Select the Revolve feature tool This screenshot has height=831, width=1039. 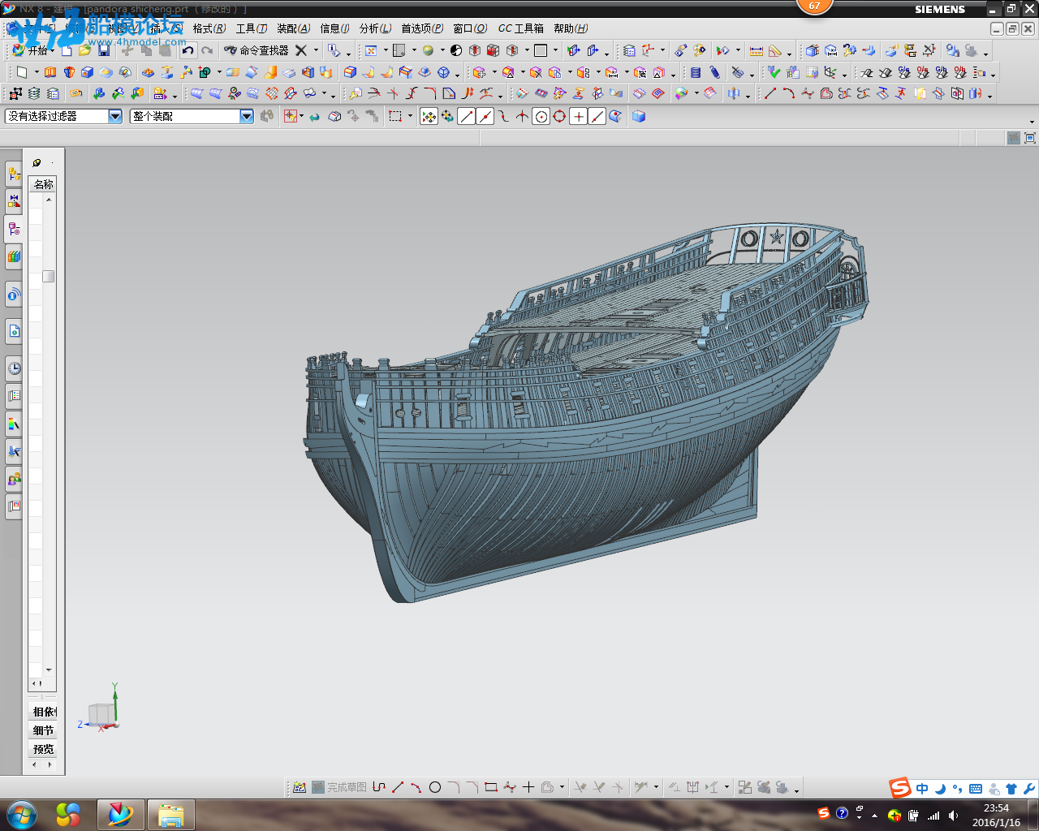pyautogui.click(x=69, y=72)
